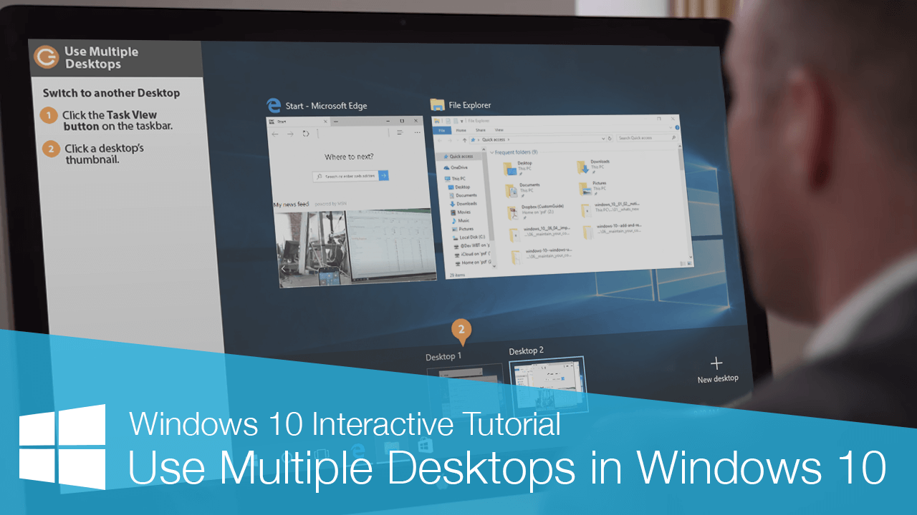This screenshot has width=917, height=515.
Task: Open the Desktop frequent folder icon
Action: pyautogui.click(x=509, y=169)
